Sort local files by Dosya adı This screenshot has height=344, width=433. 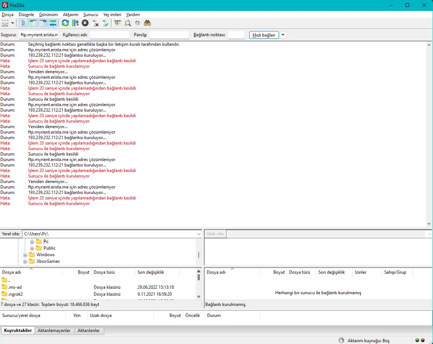point(31,272)
